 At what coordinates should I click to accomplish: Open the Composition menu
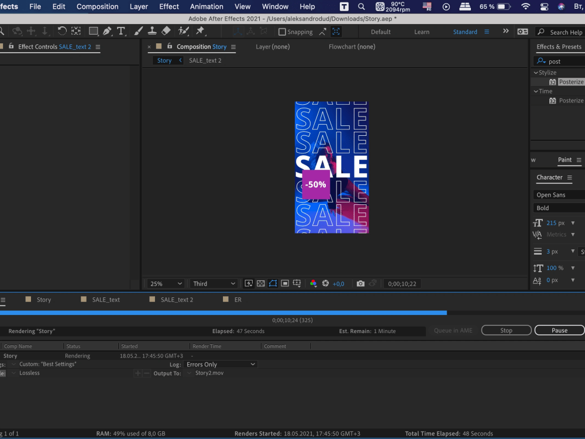(x=97, y=6)
